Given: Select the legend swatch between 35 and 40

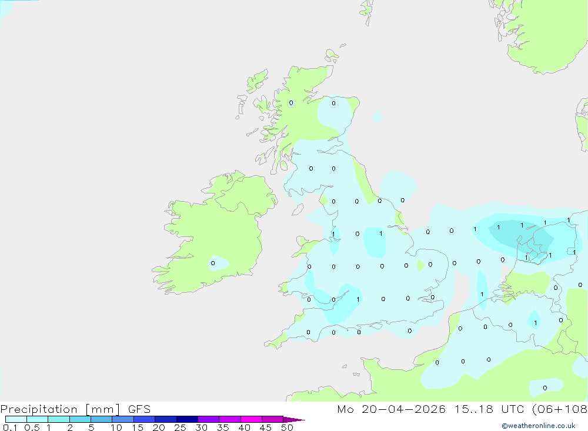Looking at the screenshot, I should click(230, 419).
